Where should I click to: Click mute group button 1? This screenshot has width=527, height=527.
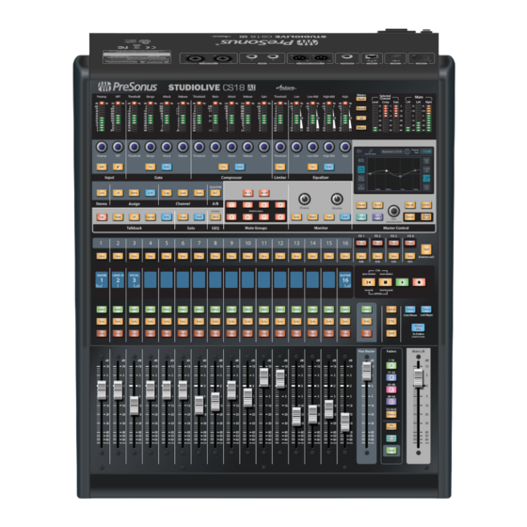pos(232,205)
